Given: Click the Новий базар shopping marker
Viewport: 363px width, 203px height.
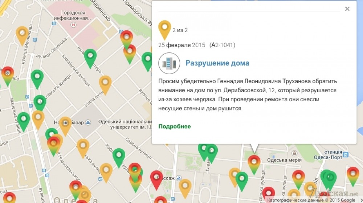Looking at the screenshot, I should [88, 123].
